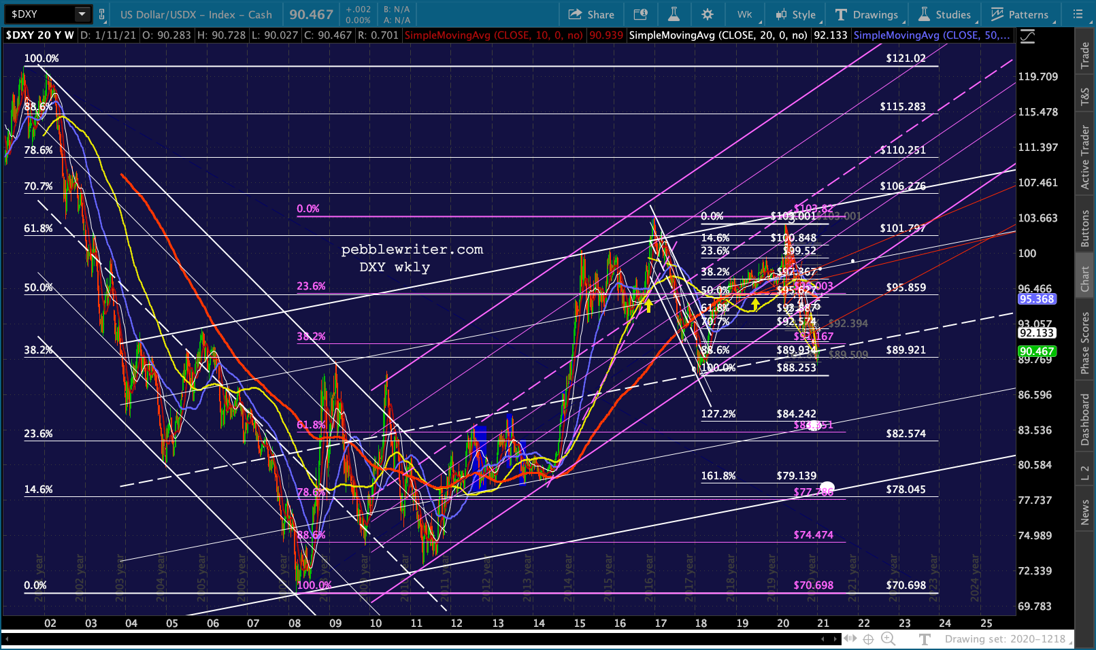The width and height of the screenshot is (1096, 650).
Task: Open the Wk timeframe selector
Action: [x=744, y=14]
